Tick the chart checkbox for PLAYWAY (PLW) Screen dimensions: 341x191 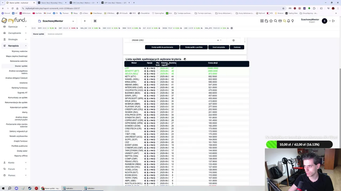click(x=157, y=107)
